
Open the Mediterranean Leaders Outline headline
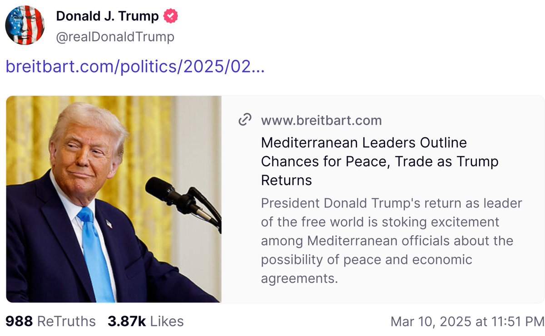click(x=380, y=161)
